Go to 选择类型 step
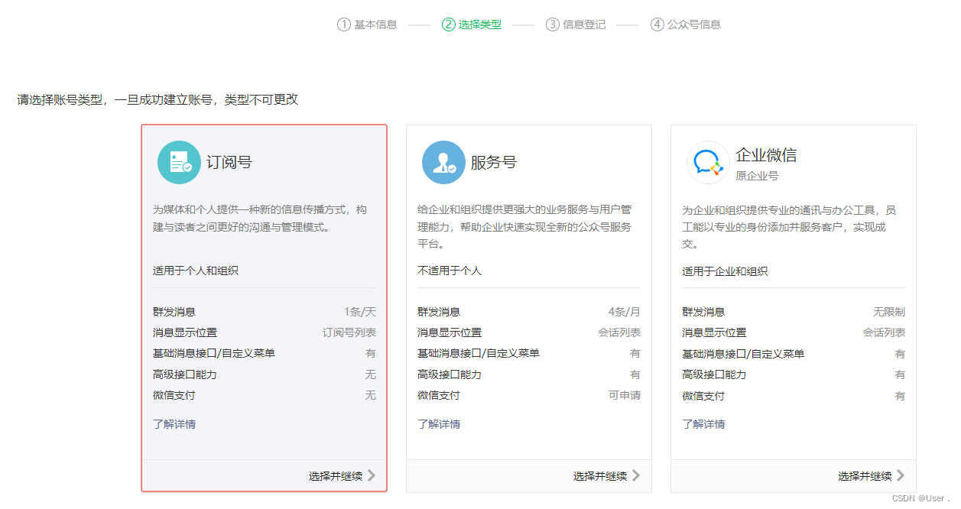The image size is (961, 509). pyautogui.click(x=480, y=24)
